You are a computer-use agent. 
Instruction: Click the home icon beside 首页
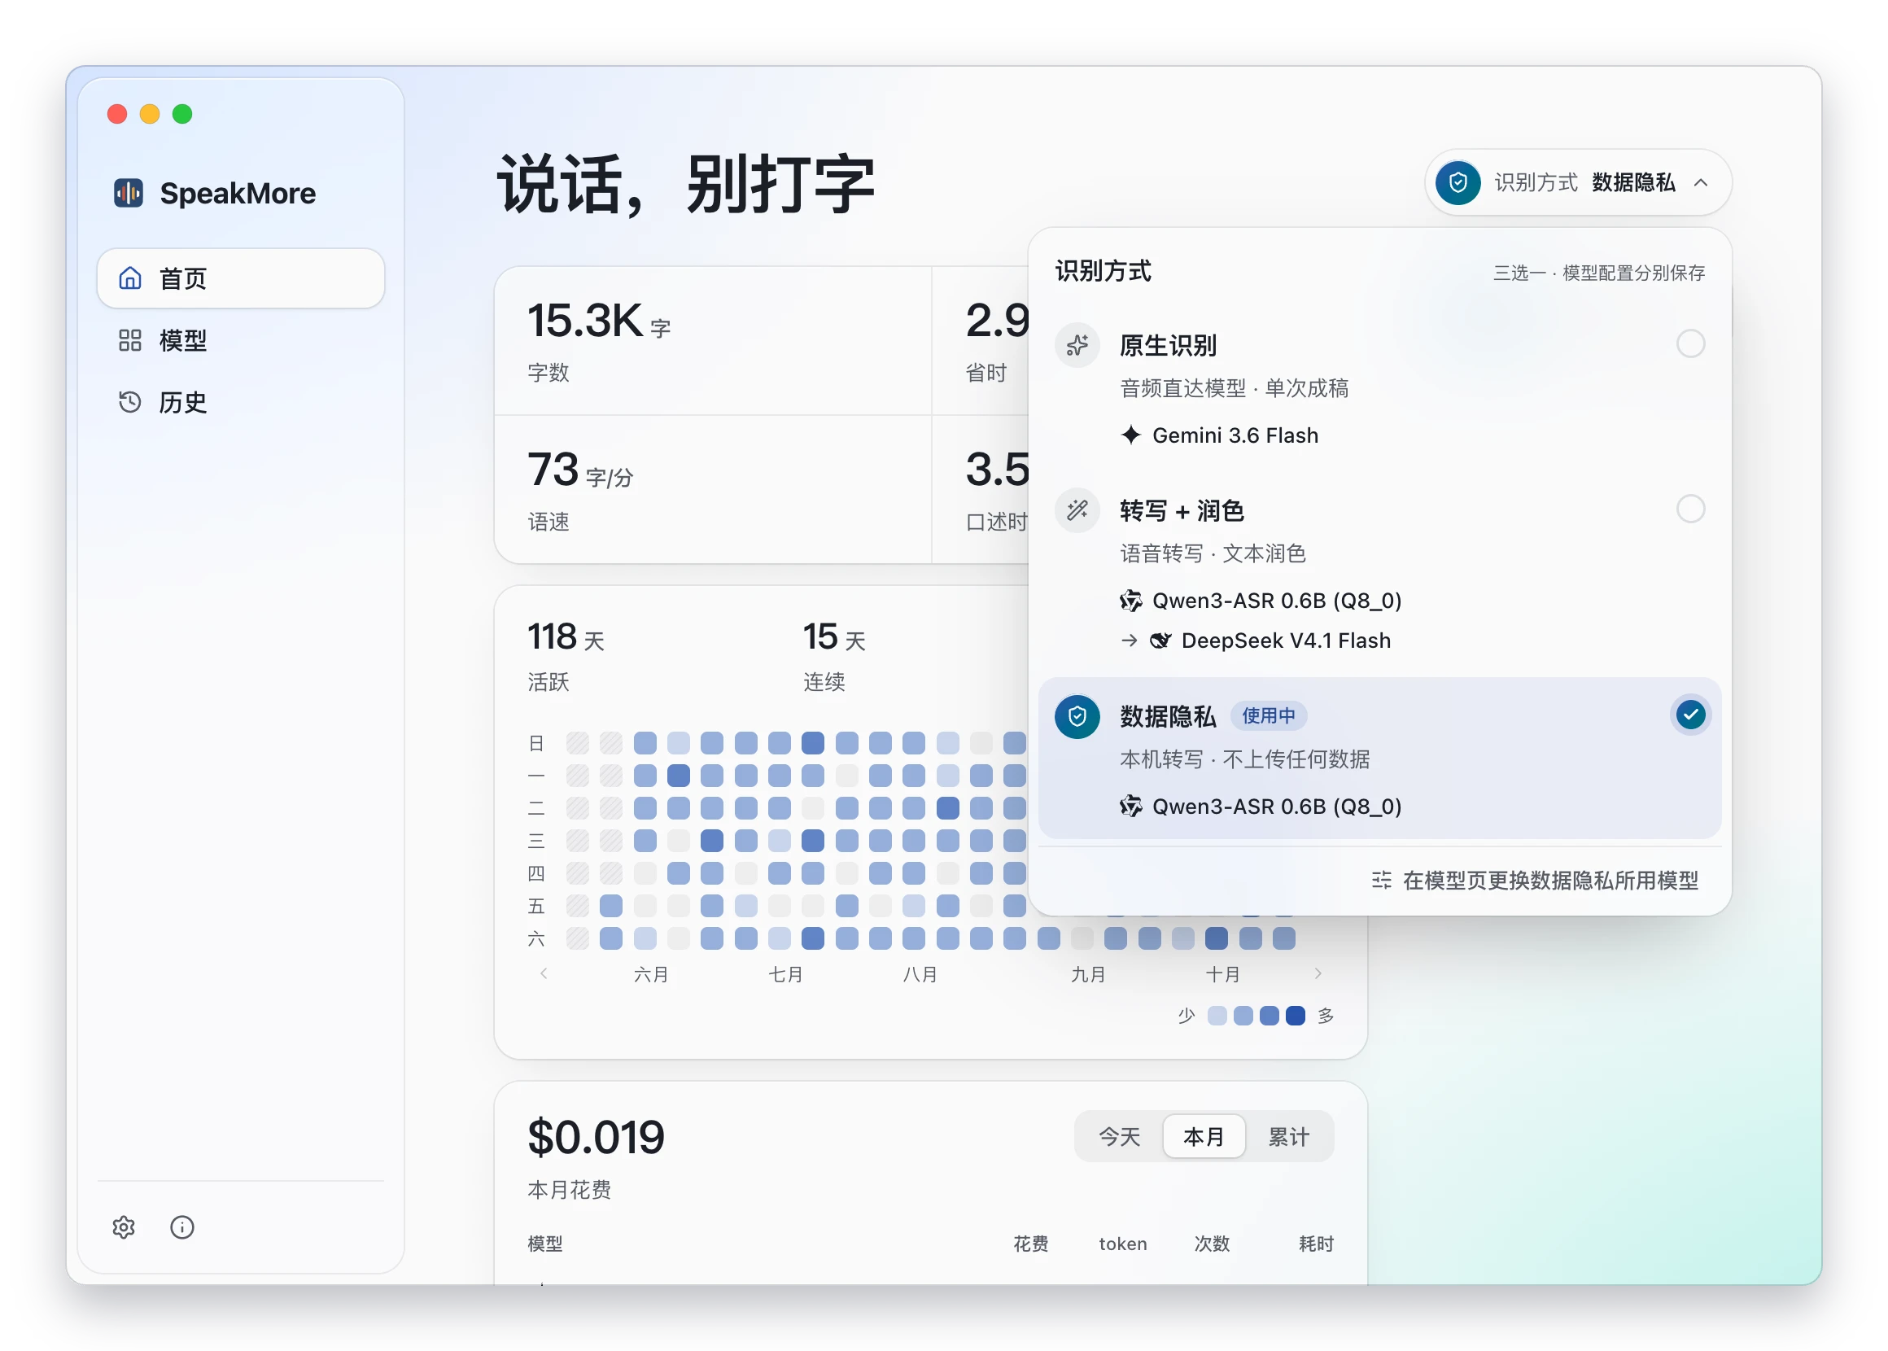129,278
